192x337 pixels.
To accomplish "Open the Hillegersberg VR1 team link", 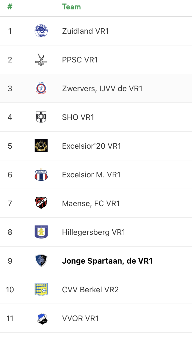I will point(94,232).
